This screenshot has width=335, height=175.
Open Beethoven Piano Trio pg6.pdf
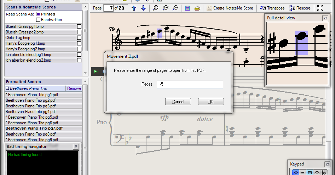pyautogui.click(x=44, y=123)
